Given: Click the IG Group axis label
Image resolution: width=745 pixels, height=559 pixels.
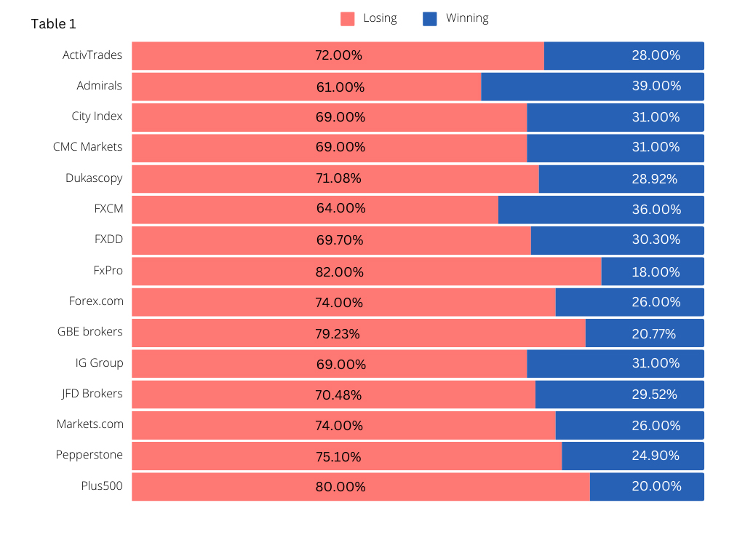Looking at the screenshot, I should [99, 363].
